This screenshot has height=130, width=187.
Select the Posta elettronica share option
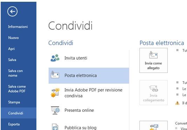(89, 75)
